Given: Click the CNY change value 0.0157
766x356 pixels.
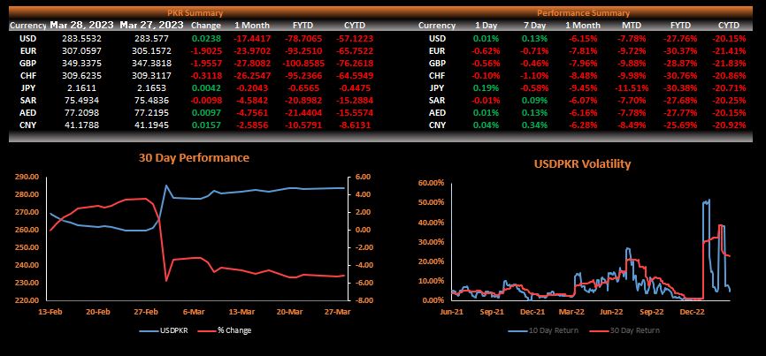Looking at the screenshot, I should click(x=206, y=125).
